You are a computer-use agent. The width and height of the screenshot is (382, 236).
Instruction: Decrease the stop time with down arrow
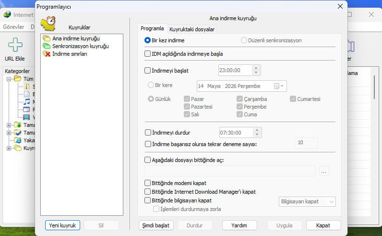click(257, 135)
